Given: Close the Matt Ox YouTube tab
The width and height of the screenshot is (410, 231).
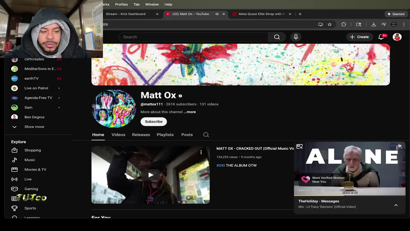Looking at the screenshot, I should coord(224,14).
